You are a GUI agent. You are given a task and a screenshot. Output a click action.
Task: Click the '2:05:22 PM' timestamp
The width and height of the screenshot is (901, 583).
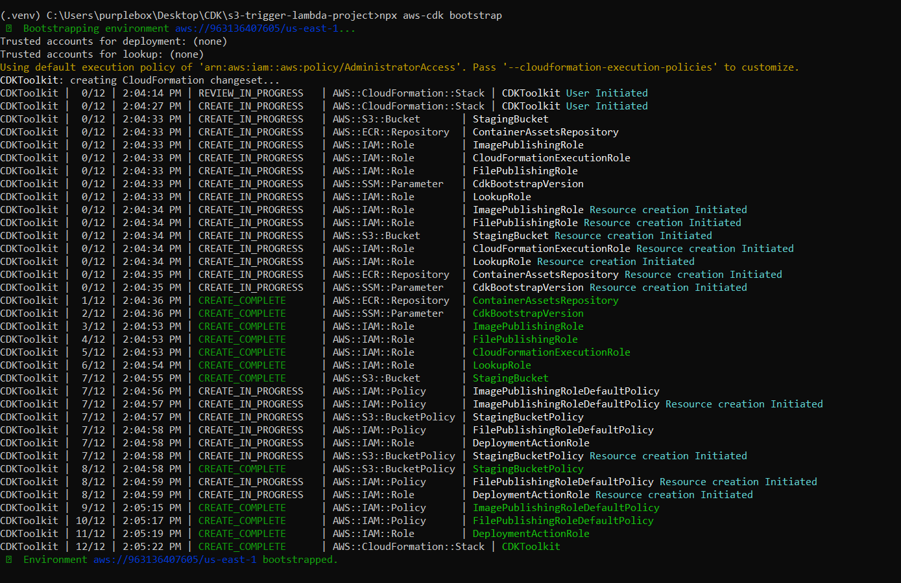(x=152, y=547)
